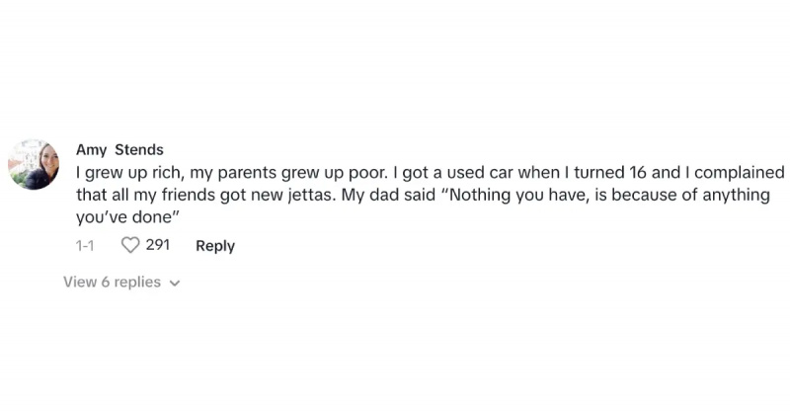The width and height of the screenshot is (790, 413).
Task: Expand View 6 replies
Action: pyautogui.click(x=121, y=282)
